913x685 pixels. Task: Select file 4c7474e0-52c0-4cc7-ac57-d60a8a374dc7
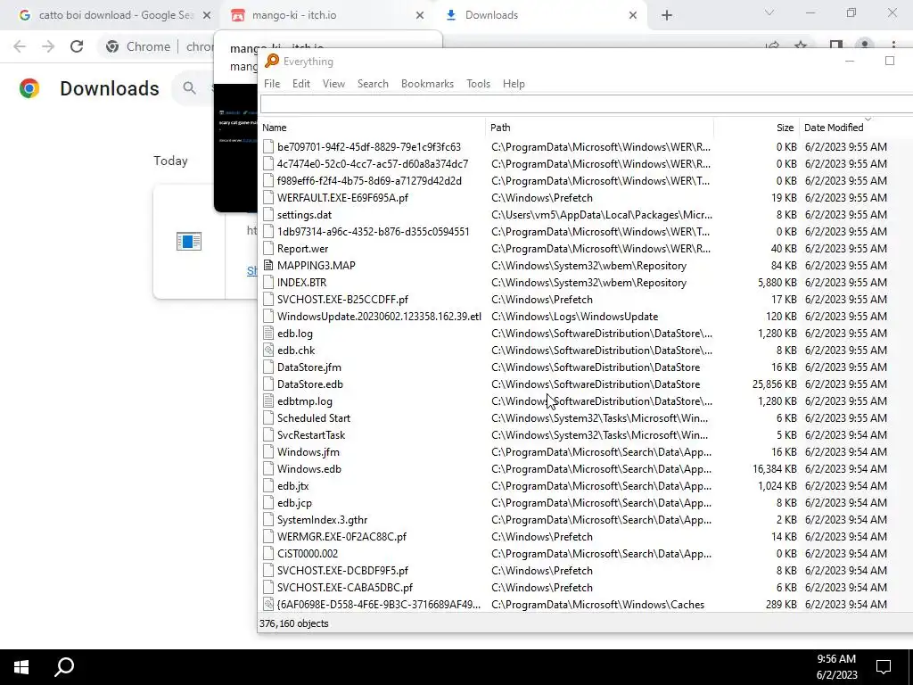tap(372, 164)
